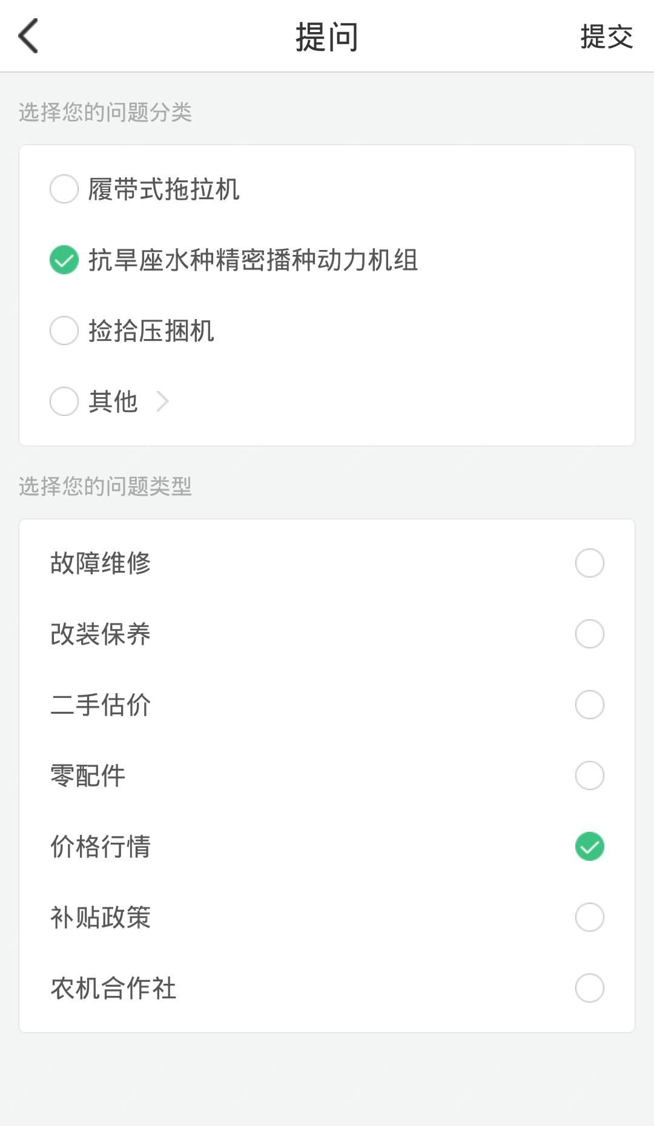Screen dimensions: 654x1126
Task: Select the 履带式拖拉机 radio button
Action: 64,189
